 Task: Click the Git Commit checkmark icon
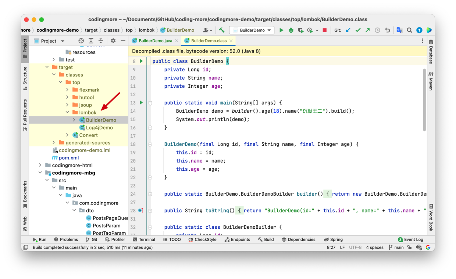(358, 30)
